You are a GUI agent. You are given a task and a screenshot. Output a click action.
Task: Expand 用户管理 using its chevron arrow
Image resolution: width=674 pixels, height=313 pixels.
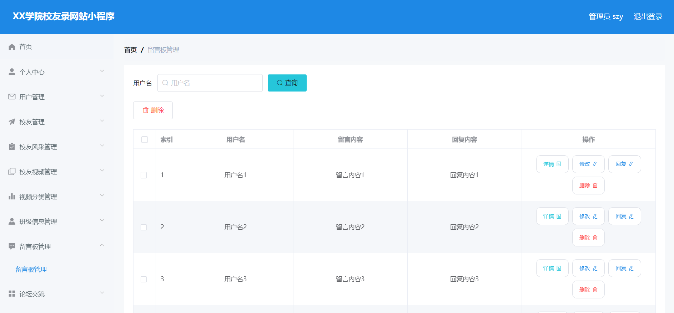click(x=102, y=96)
